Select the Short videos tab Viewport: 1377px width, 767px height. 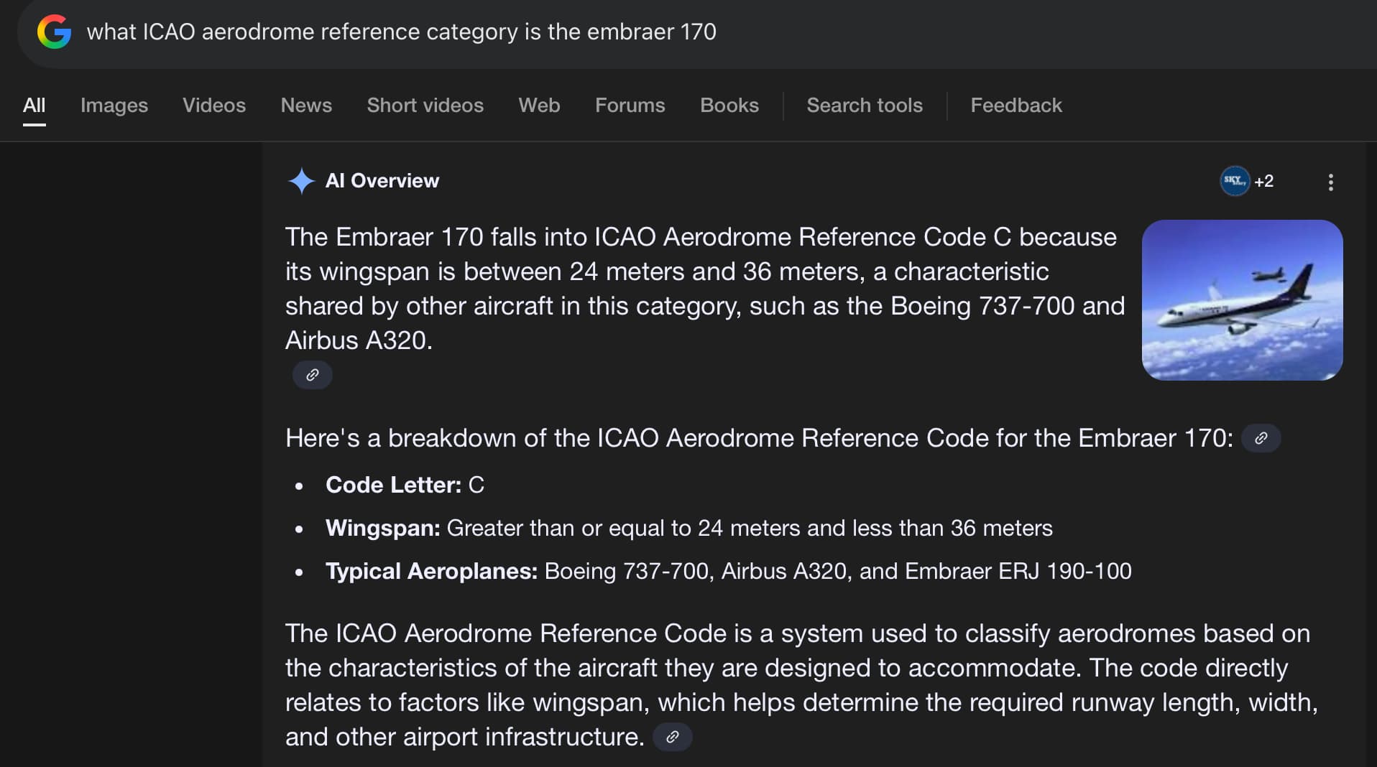[425, 105]
